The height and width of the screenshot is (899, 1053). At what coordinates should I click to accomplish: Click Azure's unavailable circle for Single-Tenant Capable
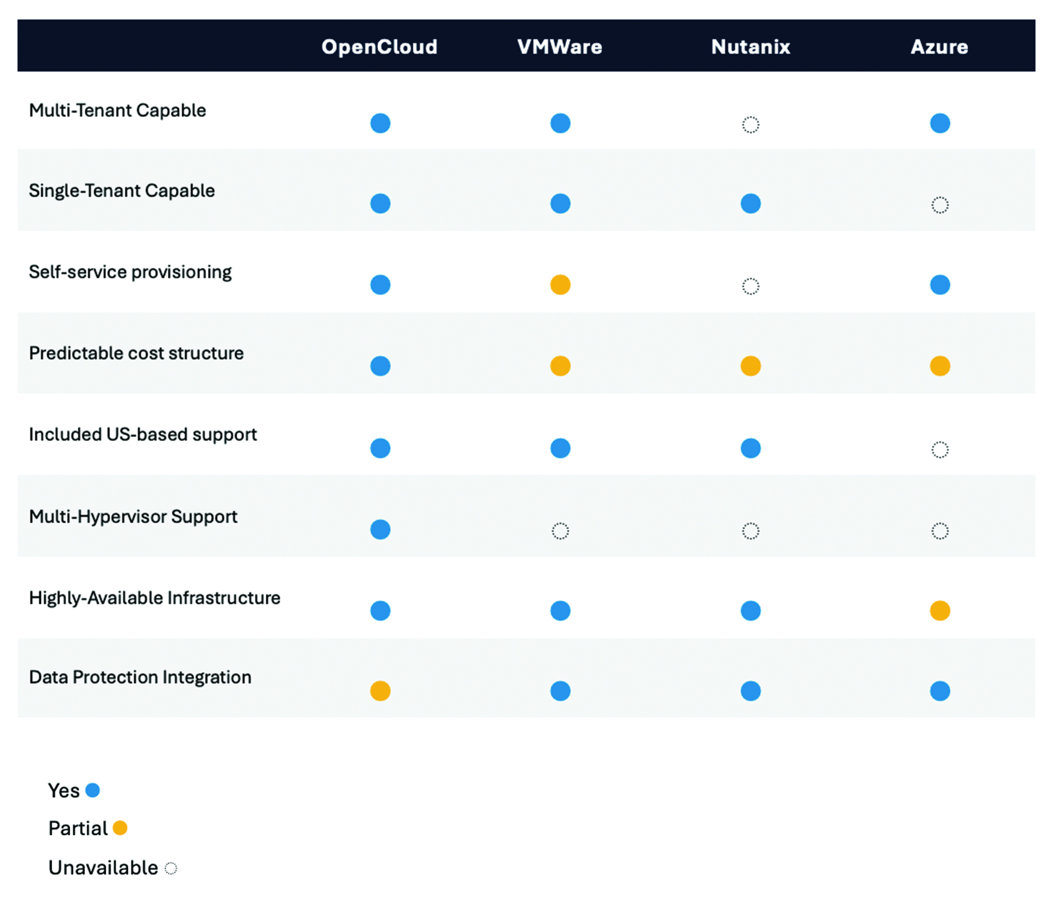940,205
